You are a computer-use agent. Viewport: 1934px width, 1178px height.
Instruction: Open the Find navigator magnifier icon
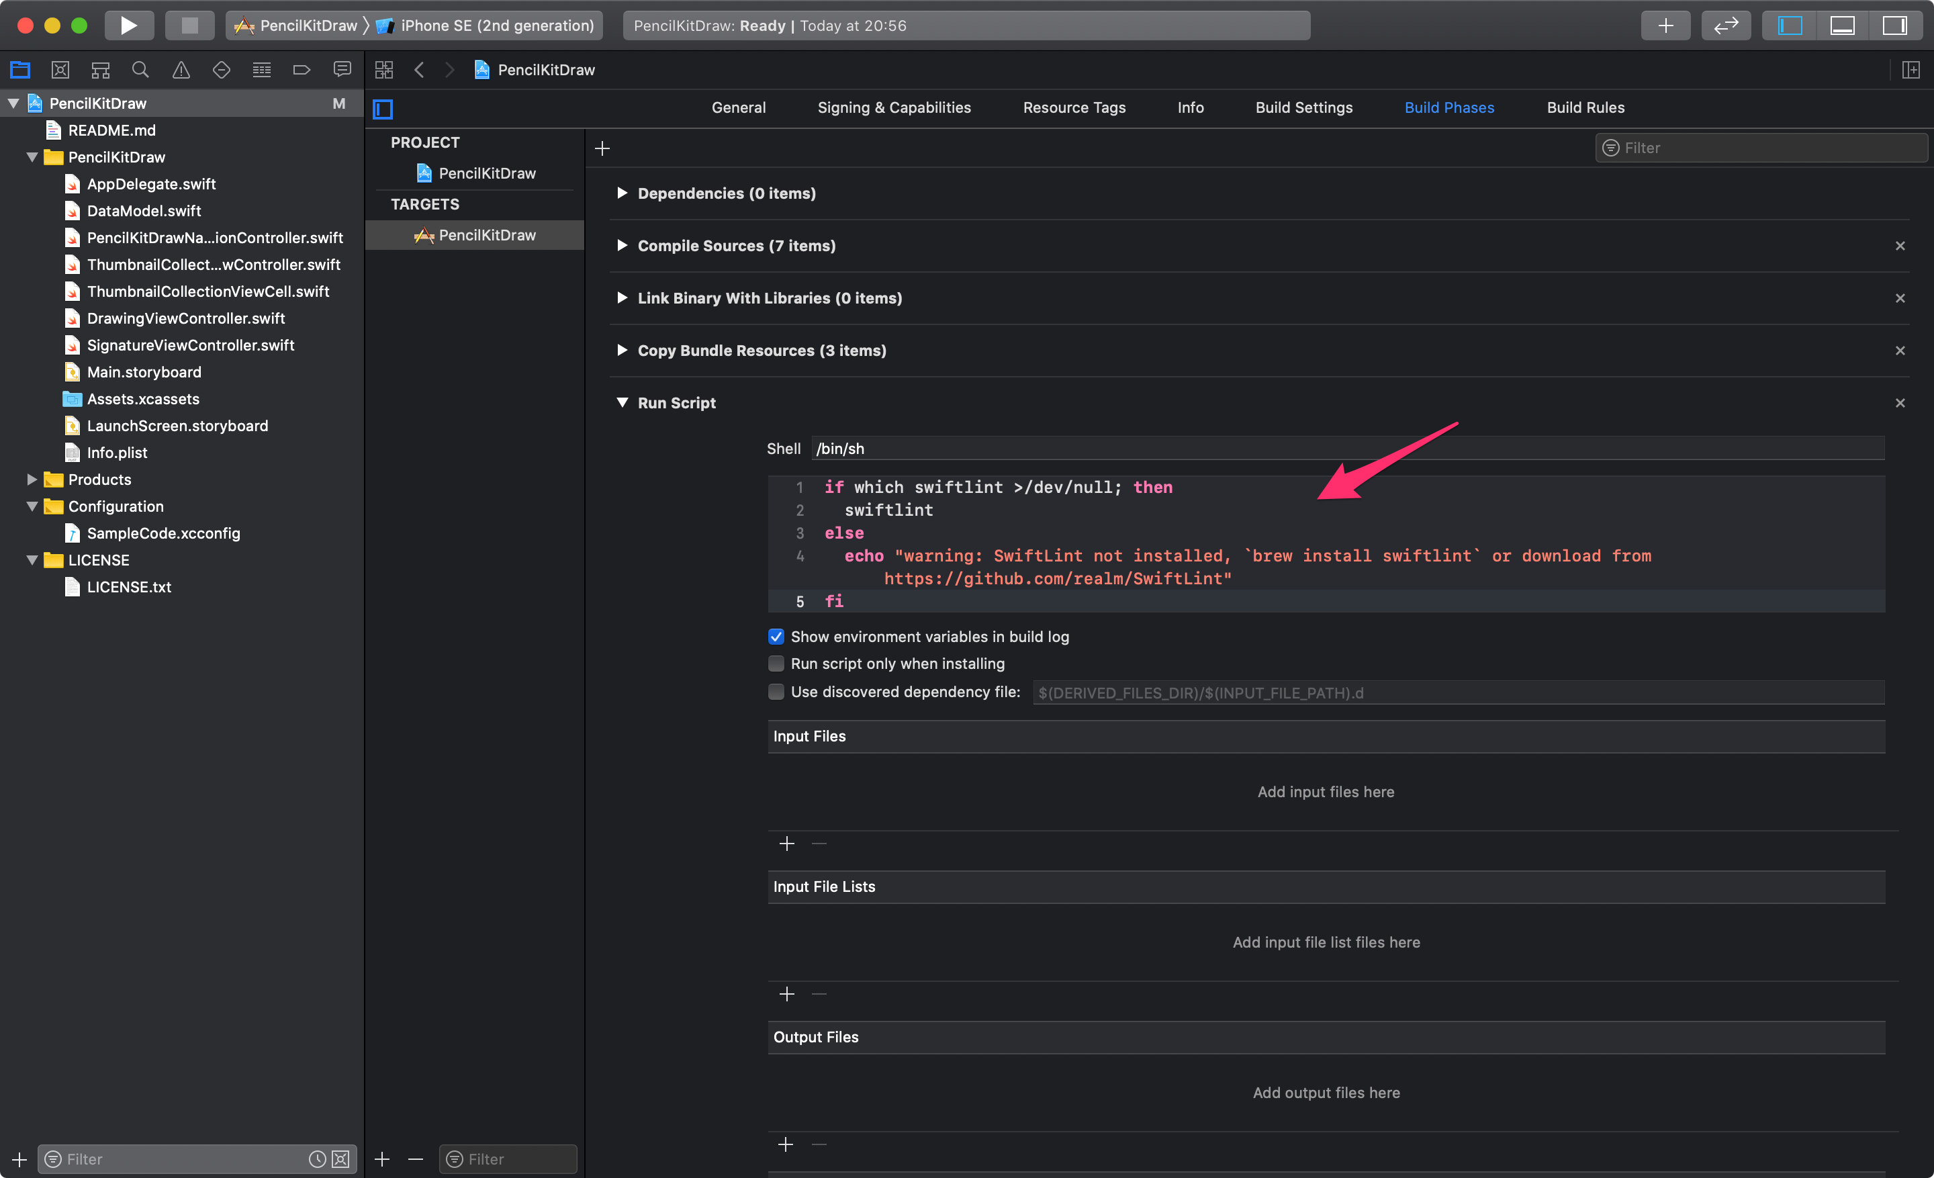(140, 70)
